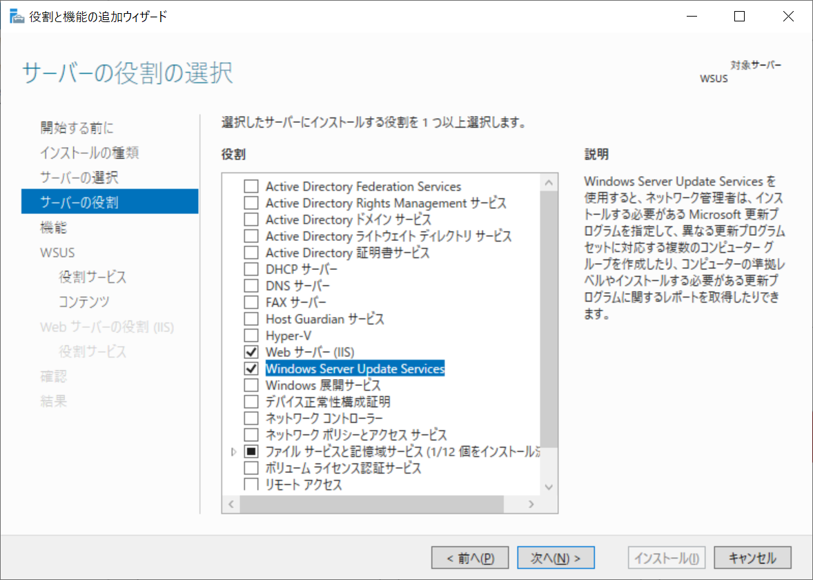Click the キャンセル button
Image resolution: width=813 pixels, height=580 pixels.
[752, 558]
